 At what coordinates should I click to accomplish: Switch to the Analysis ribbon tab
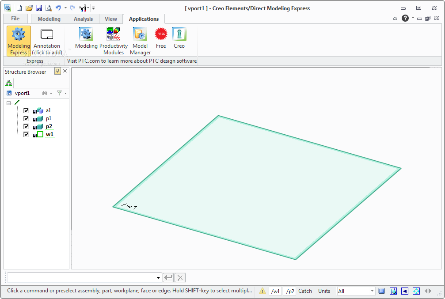[x=83, y=19]
